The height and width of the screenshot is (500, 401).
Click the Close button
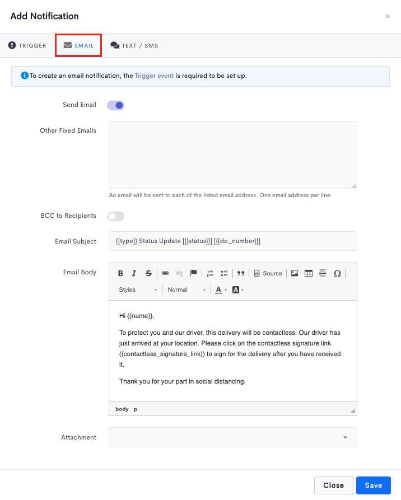click(333, 485)
